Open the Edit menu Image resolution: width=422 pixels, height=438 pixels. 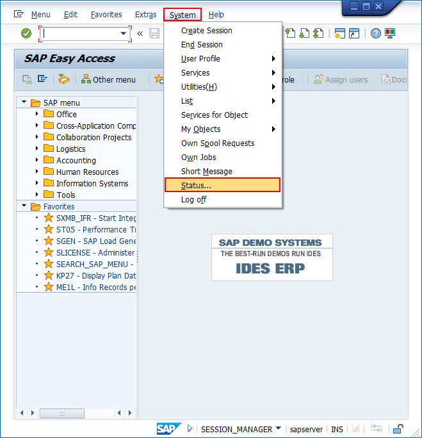70,15
